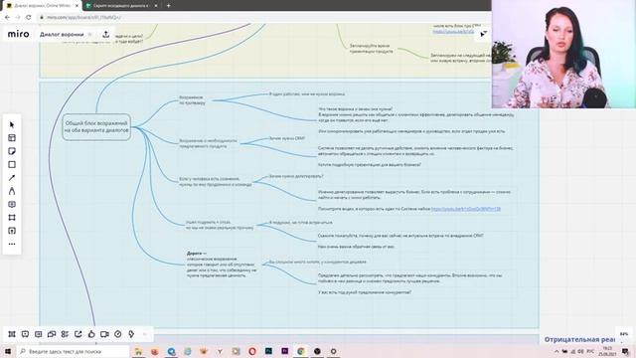This screenshot has height=358, width=636.
Task: Open the Templates tool in left toolbar
Action: [12, 138]
